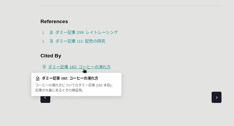Click document icon beside ダミー記事 159

click(51, 32)
